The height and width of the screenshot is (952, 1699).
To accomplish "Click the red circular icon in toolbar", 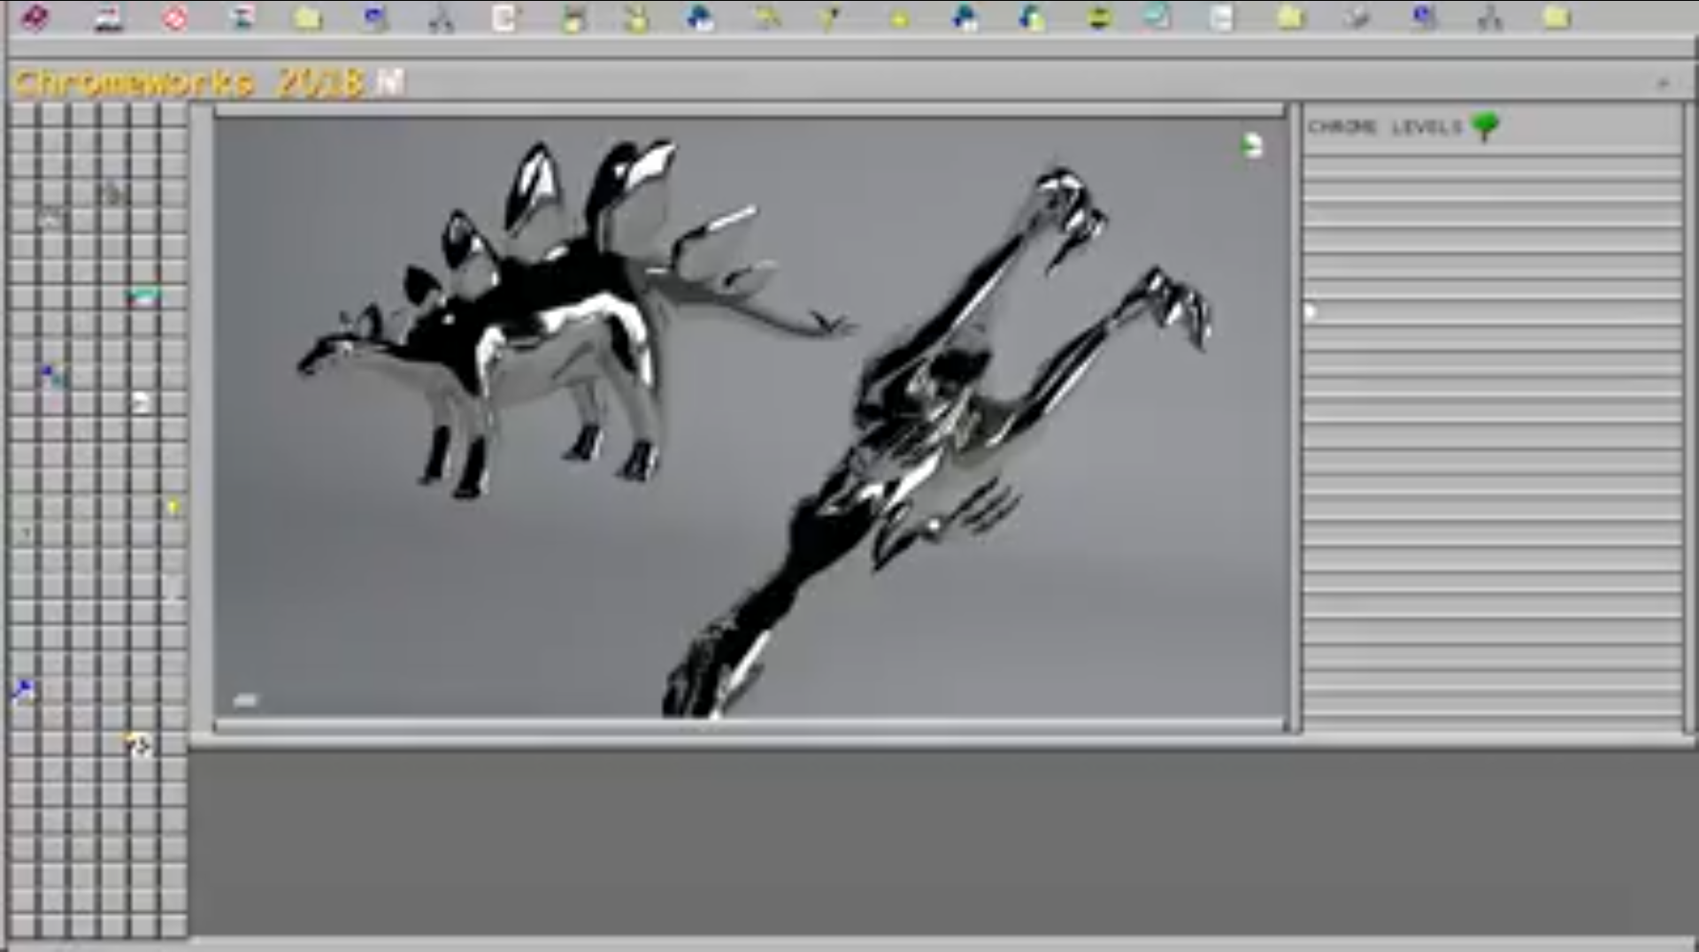I will point(174,18).
